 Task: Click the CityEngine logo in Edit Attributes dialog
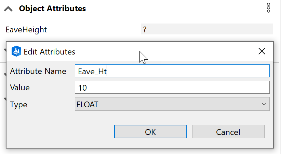click(16, 51)
